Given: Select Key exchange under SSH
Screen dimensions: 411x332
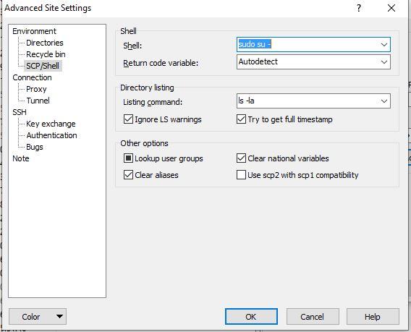Looking at the screenshot, I should click(51, 124).
